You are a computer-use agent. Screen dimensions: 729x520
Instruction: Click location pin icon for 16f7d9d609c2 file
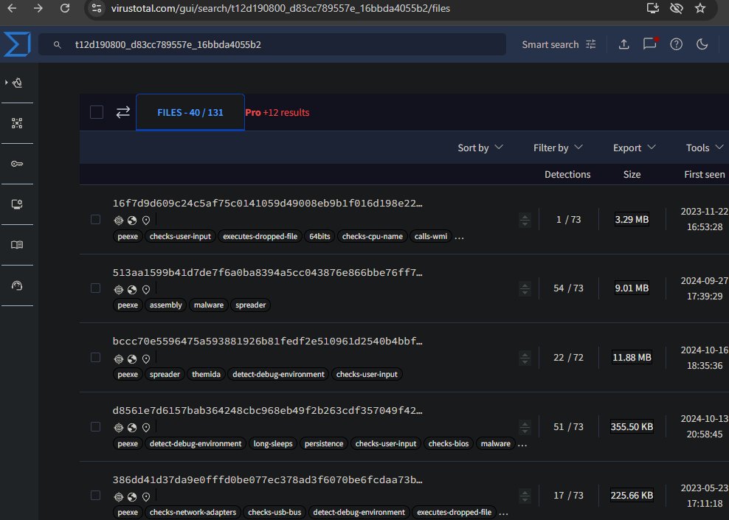coord(146,221)
